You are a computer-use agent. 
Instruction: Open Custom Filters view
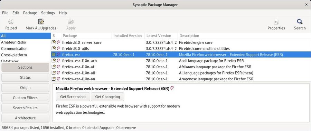(25, 98)
